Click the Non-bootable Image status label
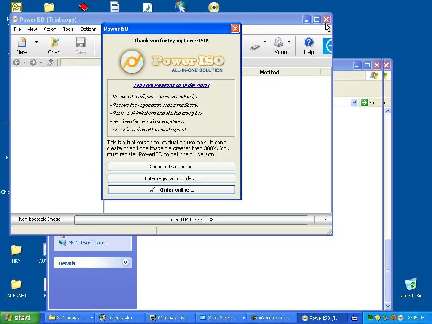Screen dimensions: 432x324 click(40, 219)
